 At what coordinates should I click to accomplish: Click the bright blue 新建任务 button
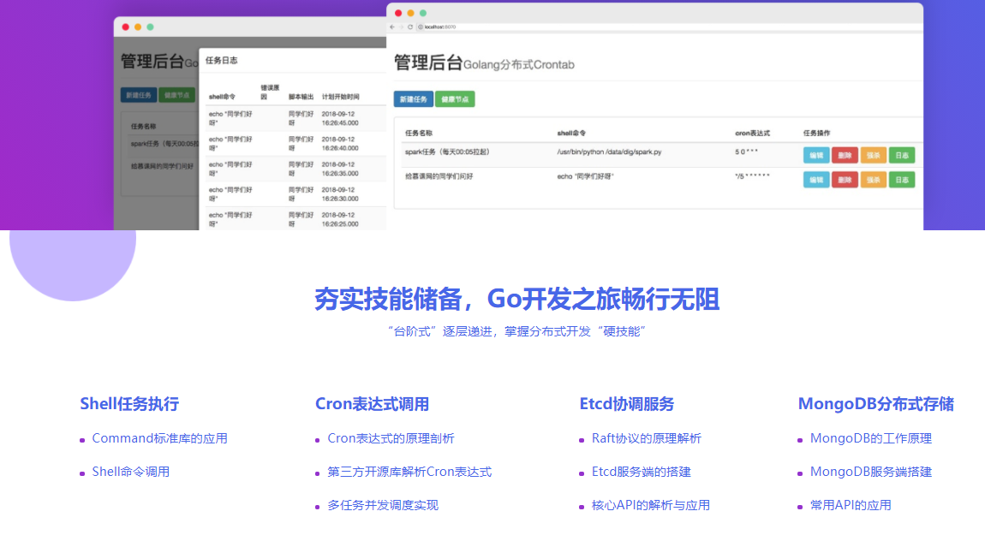413,99
